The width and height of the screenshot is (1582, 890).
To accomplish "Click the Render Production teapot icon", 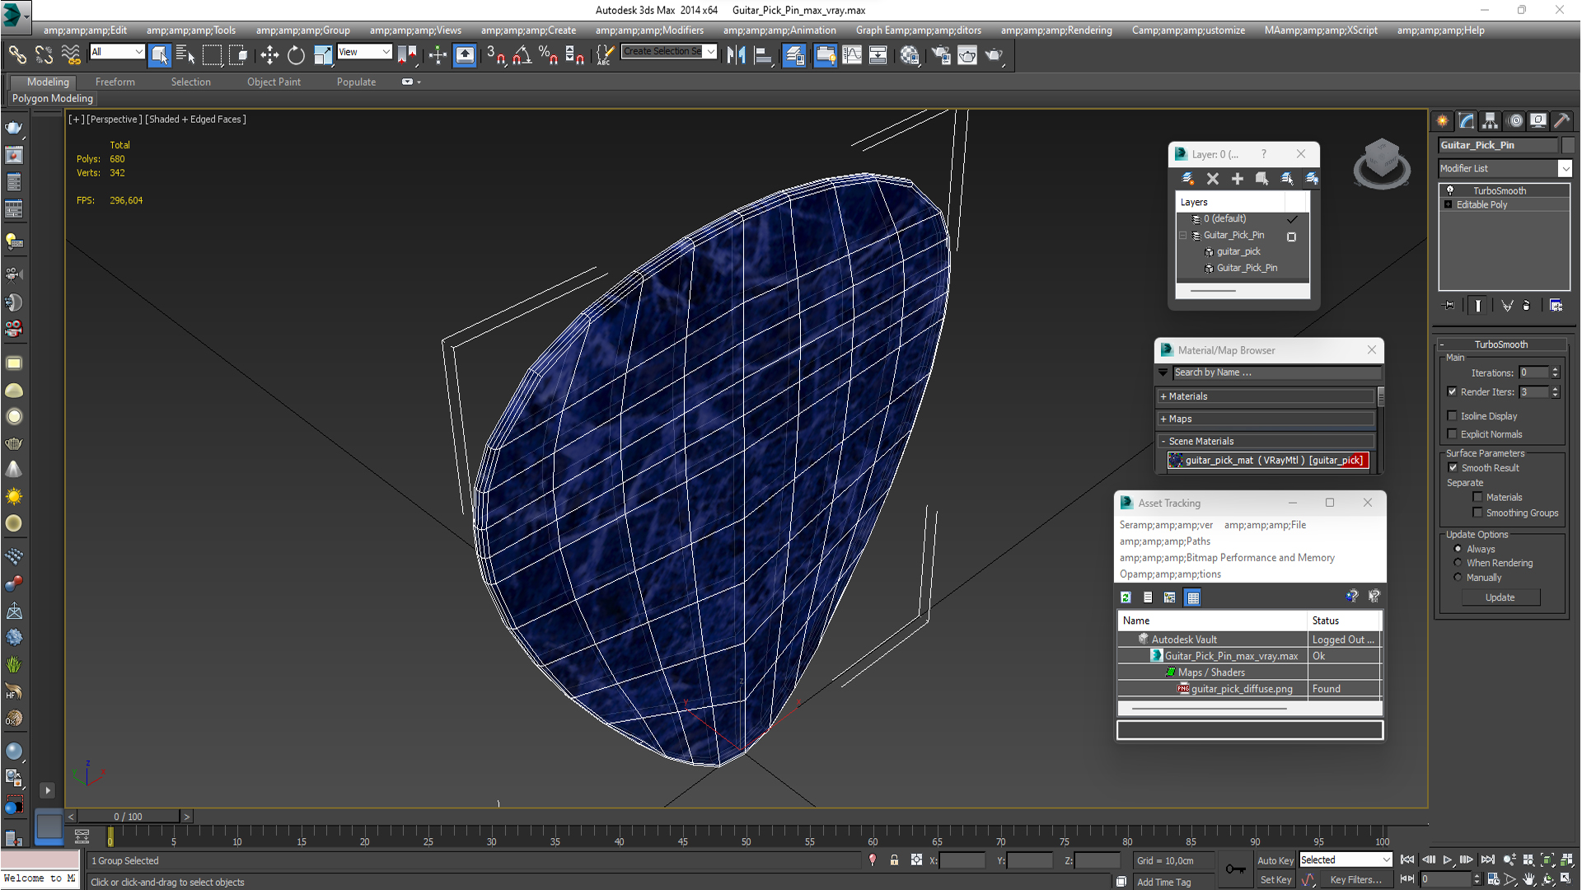I will click(994, 55).
